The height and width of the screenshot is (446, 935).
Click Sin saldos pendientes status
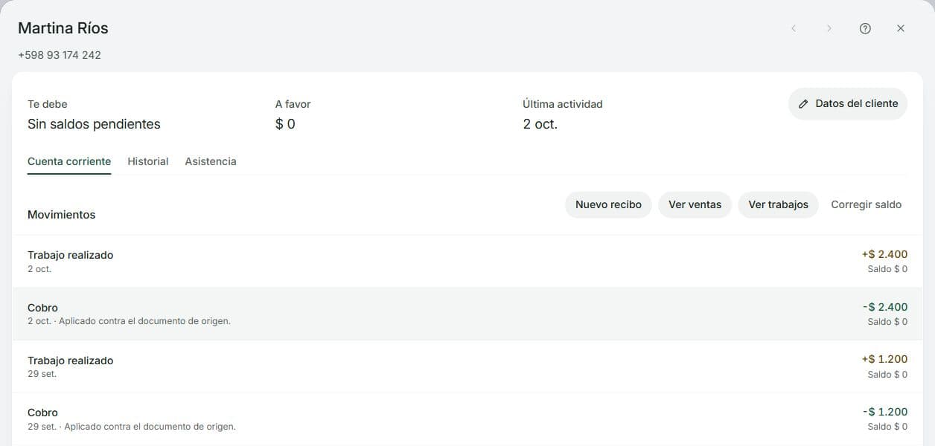click(94, 124)
